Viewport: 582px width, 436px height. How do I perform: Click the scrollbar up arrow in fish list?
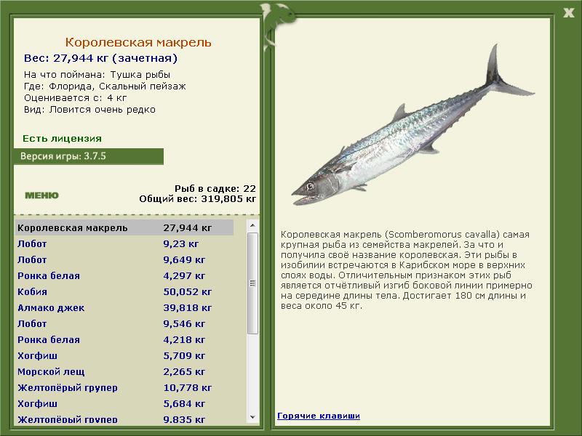pos(252,225)
